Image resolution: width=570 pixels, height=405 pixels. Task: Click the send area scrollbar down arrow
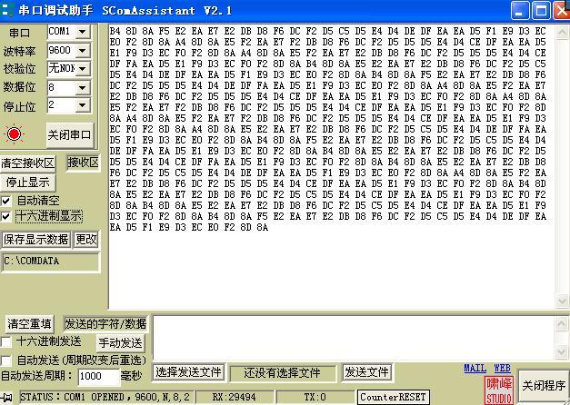coord(561,351)
